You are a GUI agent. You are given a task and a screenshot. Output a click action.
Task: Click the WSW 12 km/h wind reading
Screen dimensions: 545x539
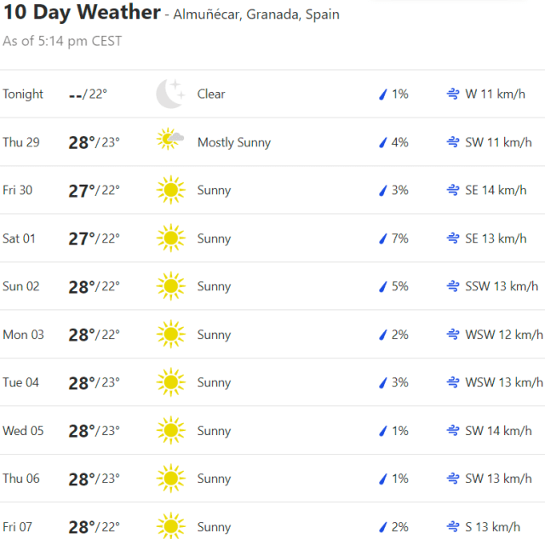(x=503, y=335)
